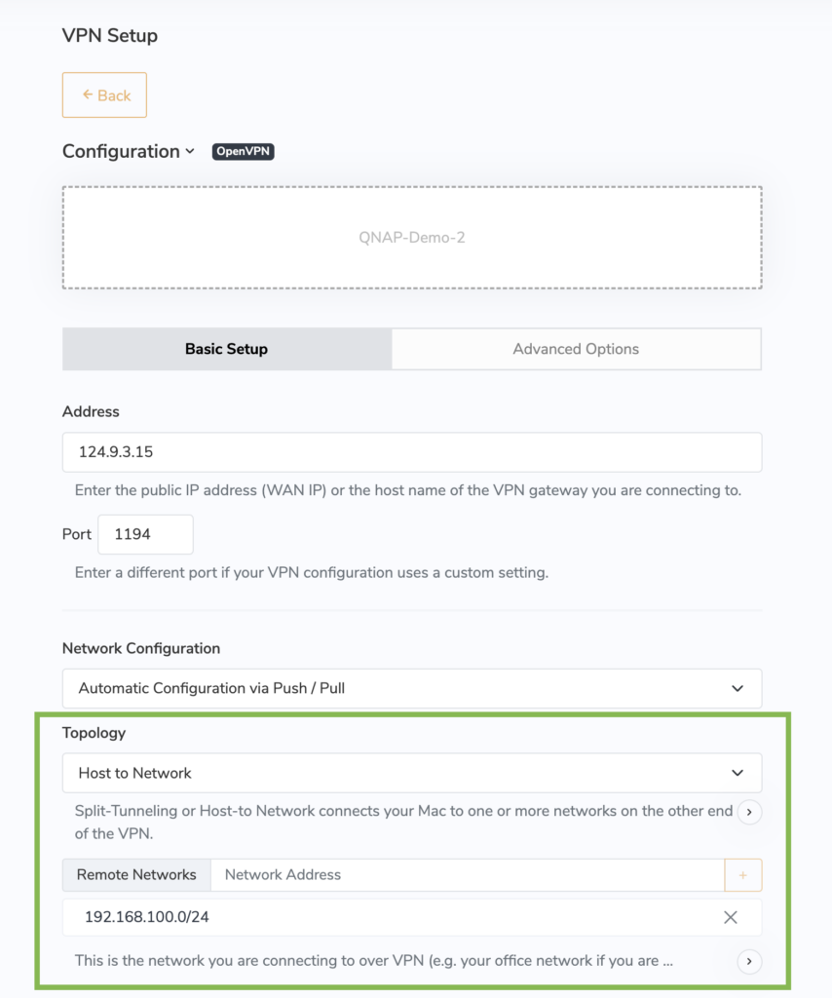Click the Network Address input box
Image resolution: width=832 pixels, height=998 pixels.
(x=438, y=875)
